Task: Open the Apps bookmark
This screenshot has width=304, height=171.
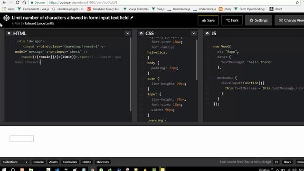Action: coord(9,9)
